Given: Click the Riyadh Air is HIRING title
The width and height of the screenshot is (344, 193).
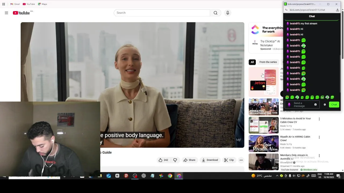Looking at the screenshot, I should pos(295,139).
